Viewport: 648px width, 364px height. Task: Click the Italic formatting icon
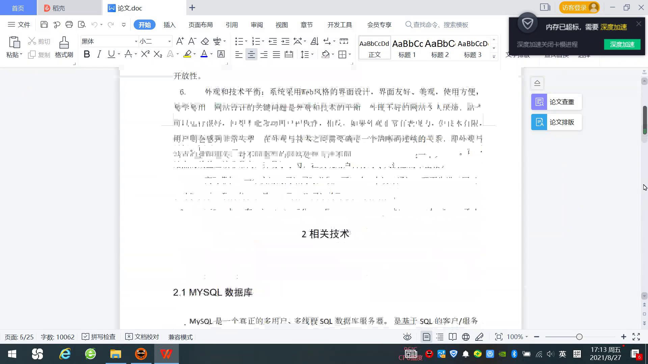point(99,54)
